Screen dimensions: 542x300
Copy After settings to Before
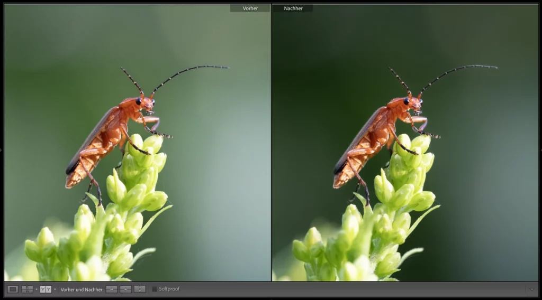125,289
